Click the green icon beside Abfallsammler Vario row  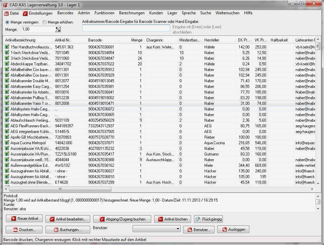(x=7, y=103)
